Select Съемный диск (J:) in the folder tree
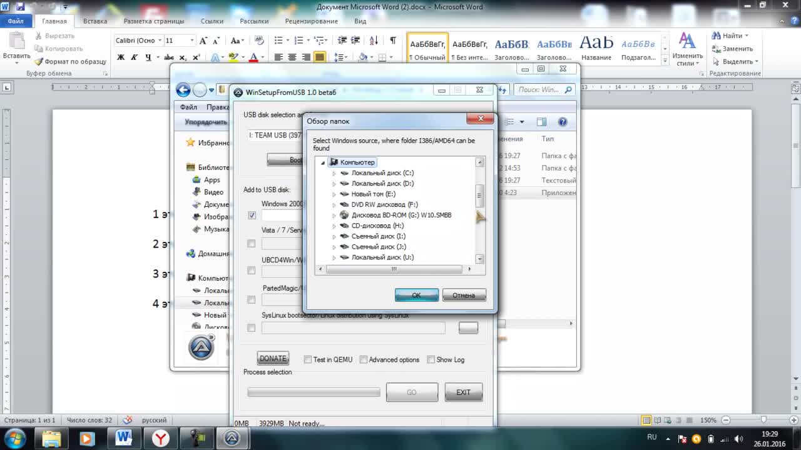801x450 pixels. [379, 247]
